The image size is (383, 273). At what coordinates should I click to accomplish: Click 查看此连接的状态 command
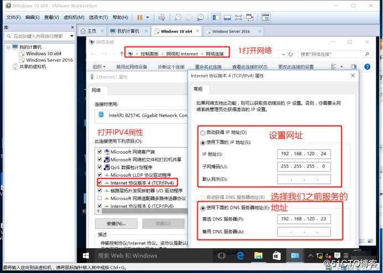pos(250,67)
